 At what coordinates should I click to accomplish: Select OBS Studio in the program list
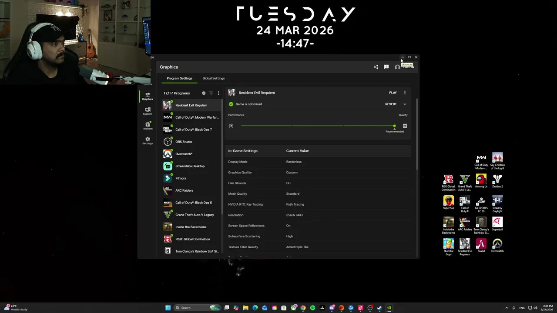tap(192, 142)
